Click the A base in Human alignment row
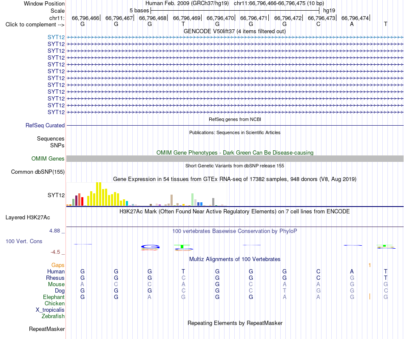Image resolution: width=404 pixels, height=339 pixels. [352, 271]
